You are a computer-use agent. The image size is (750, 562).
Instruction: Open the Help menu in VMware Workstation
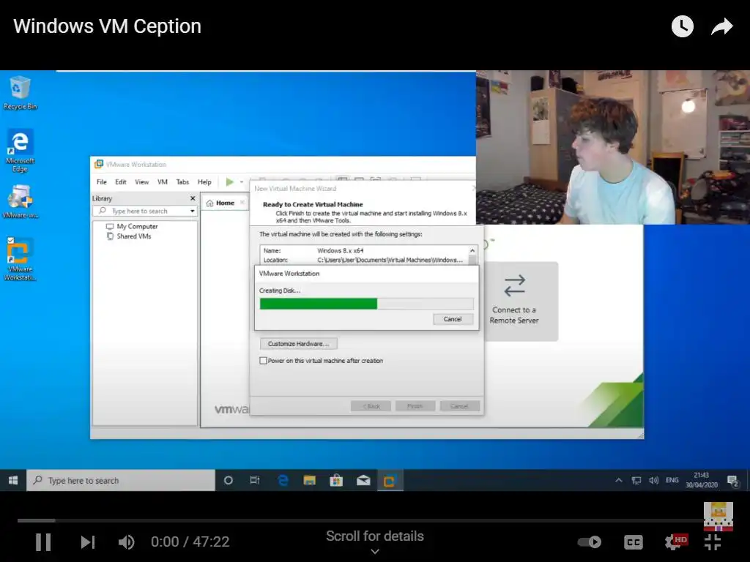(x=204, y=182)
